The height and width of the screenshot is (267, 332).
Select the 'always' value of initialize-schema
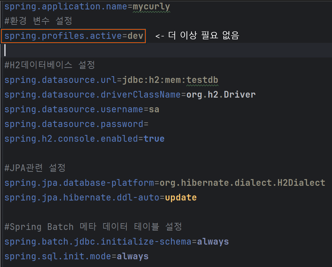(213, 242)
